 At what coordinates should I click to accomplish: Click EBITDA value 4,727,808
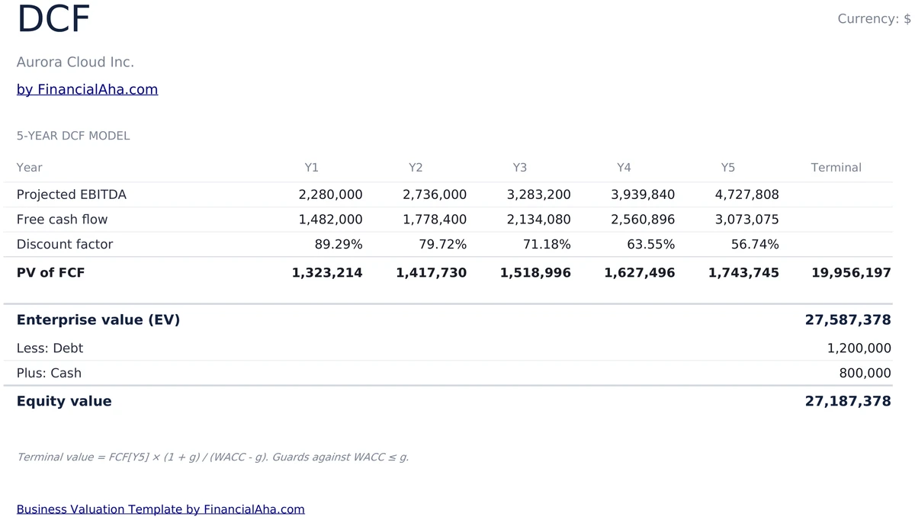746,194
